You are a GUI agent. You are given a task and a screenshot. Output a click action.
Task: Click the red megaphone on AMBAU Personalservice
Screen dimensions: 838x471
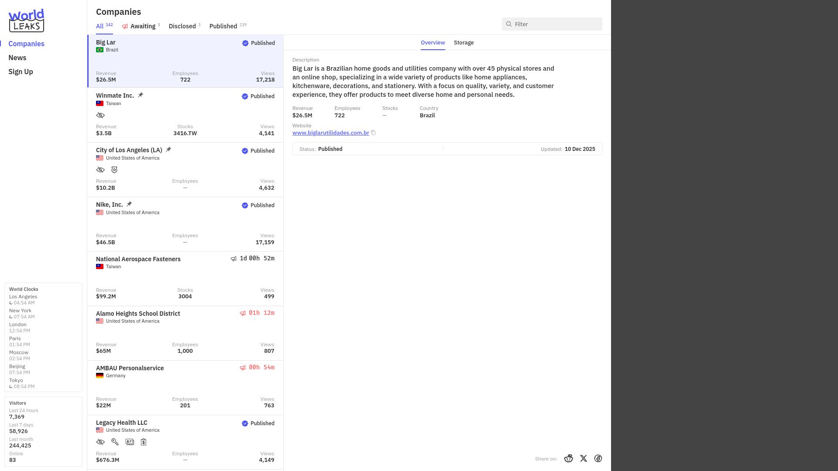[x=243, y=368]
